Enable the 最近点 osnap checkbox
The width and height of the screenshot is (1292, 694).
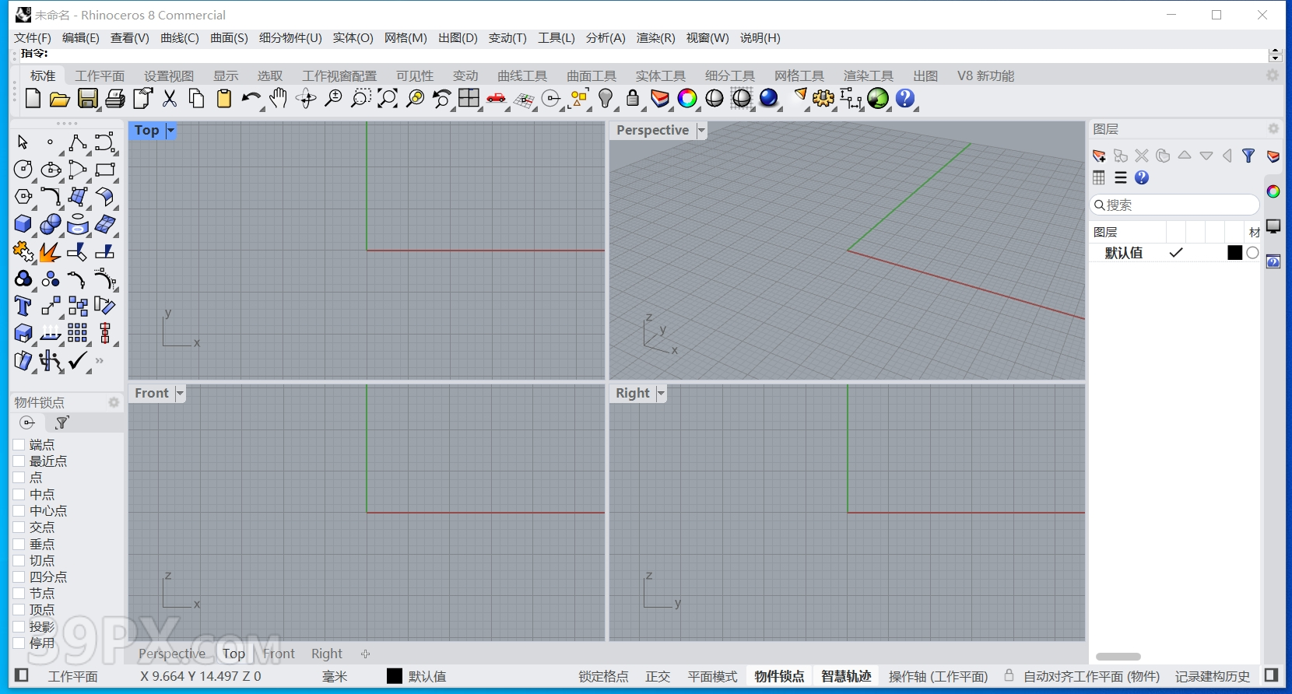(x=19, y=461)
